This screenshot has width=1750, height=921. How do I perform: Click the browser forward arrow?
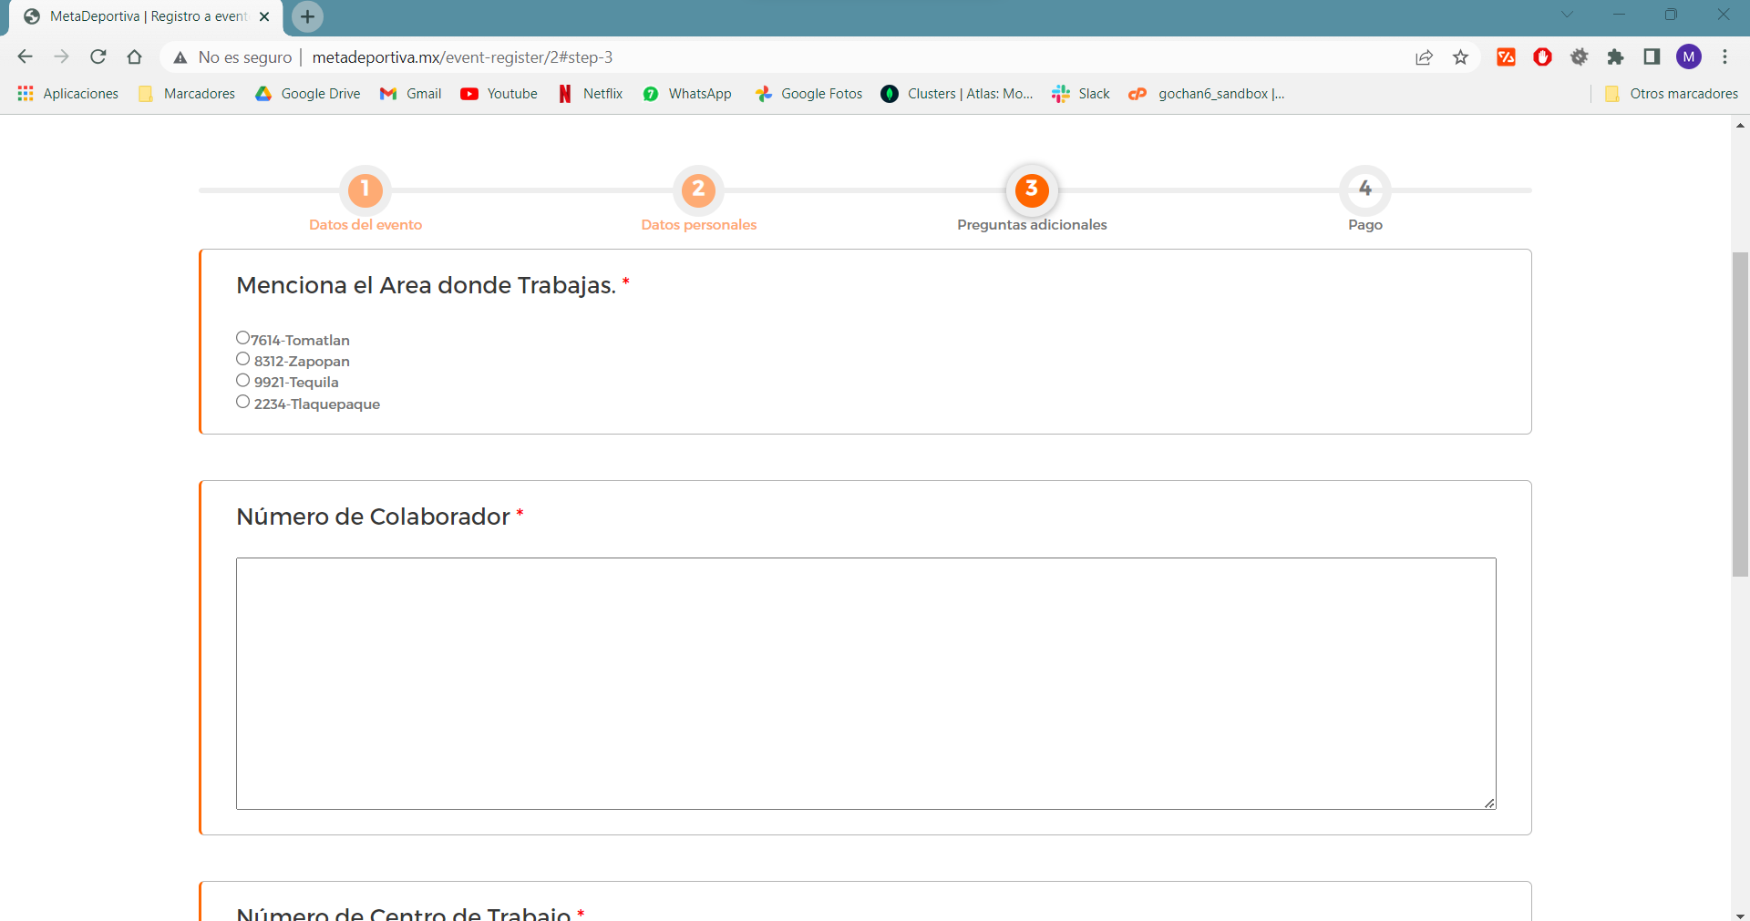61,57
